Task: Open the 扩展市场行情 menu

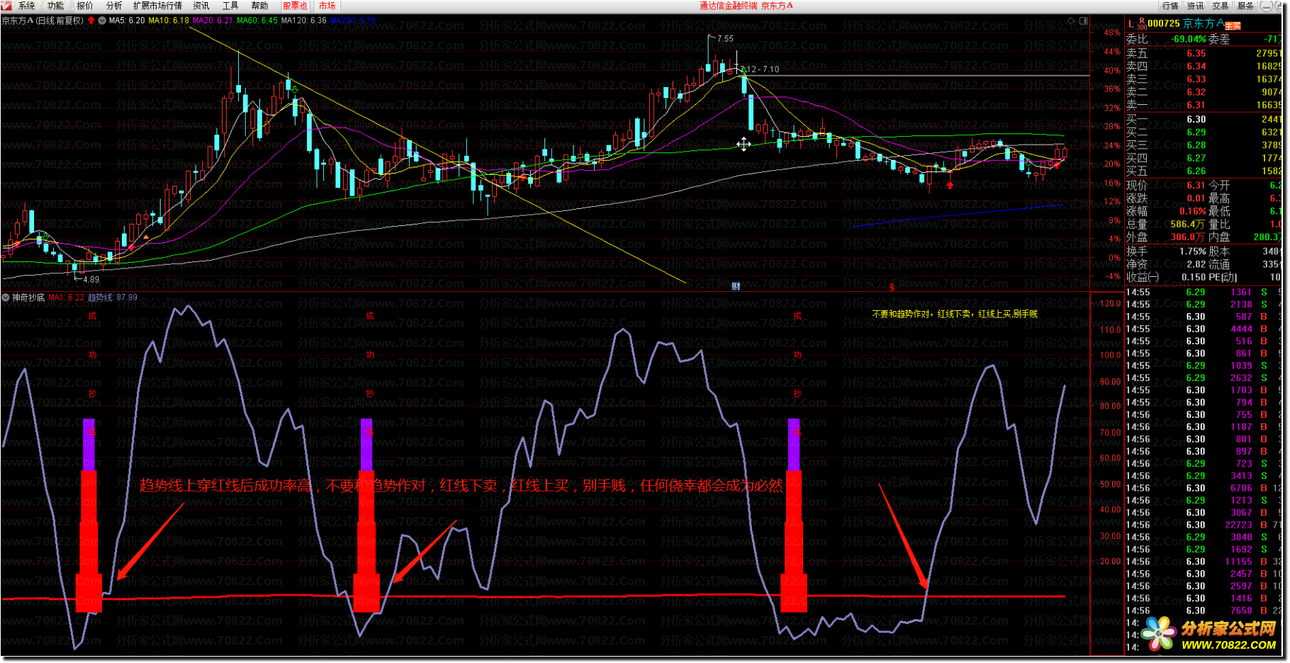Action: pos(157,6)
